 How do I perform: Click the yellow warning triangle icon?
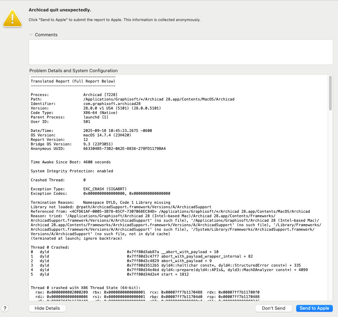[12, 19]
